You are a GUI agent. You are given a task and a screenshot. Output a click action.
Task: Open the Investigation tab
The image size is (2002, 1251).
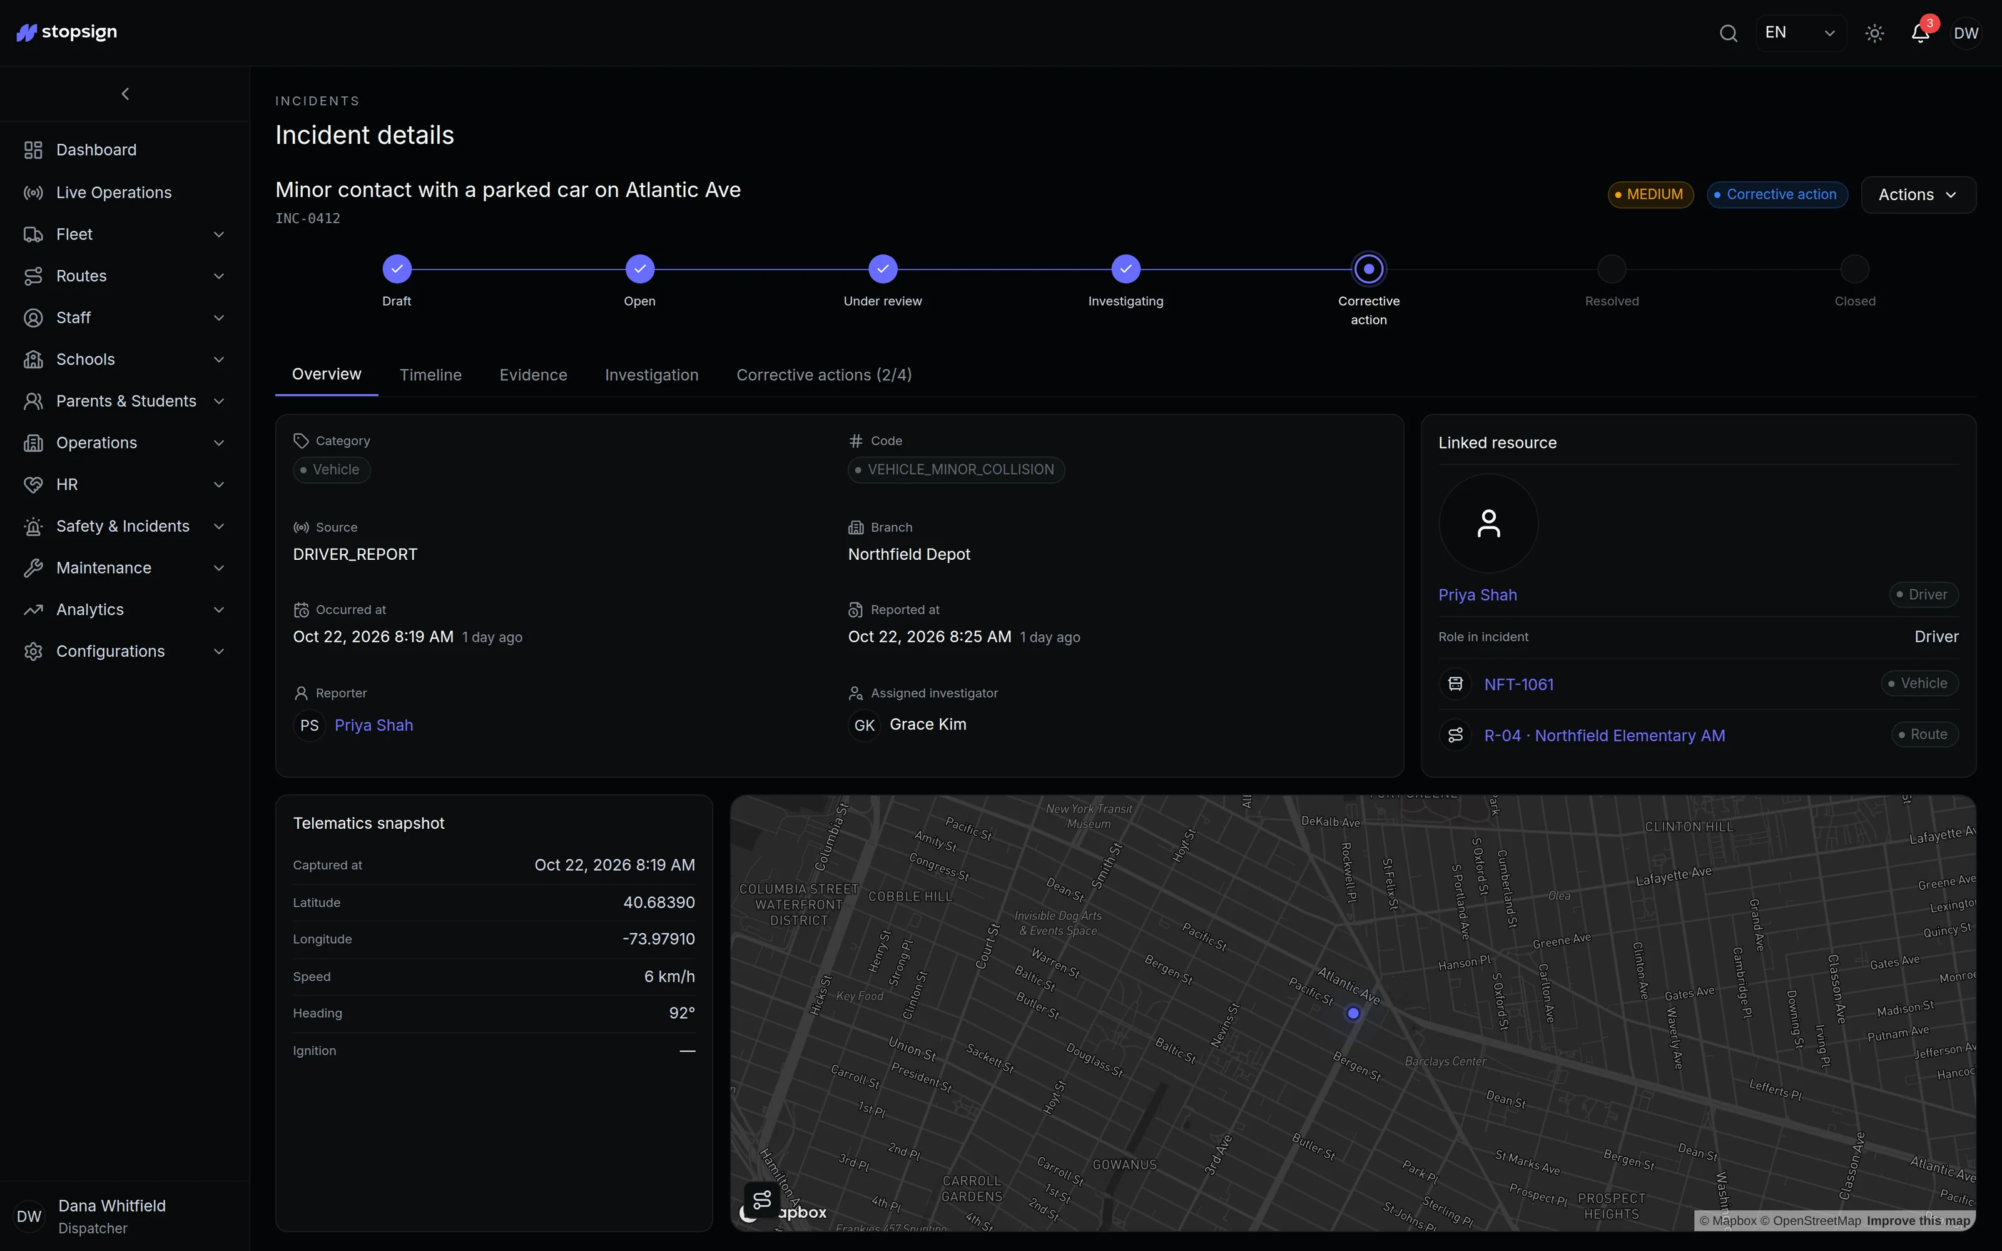(652, 376)
